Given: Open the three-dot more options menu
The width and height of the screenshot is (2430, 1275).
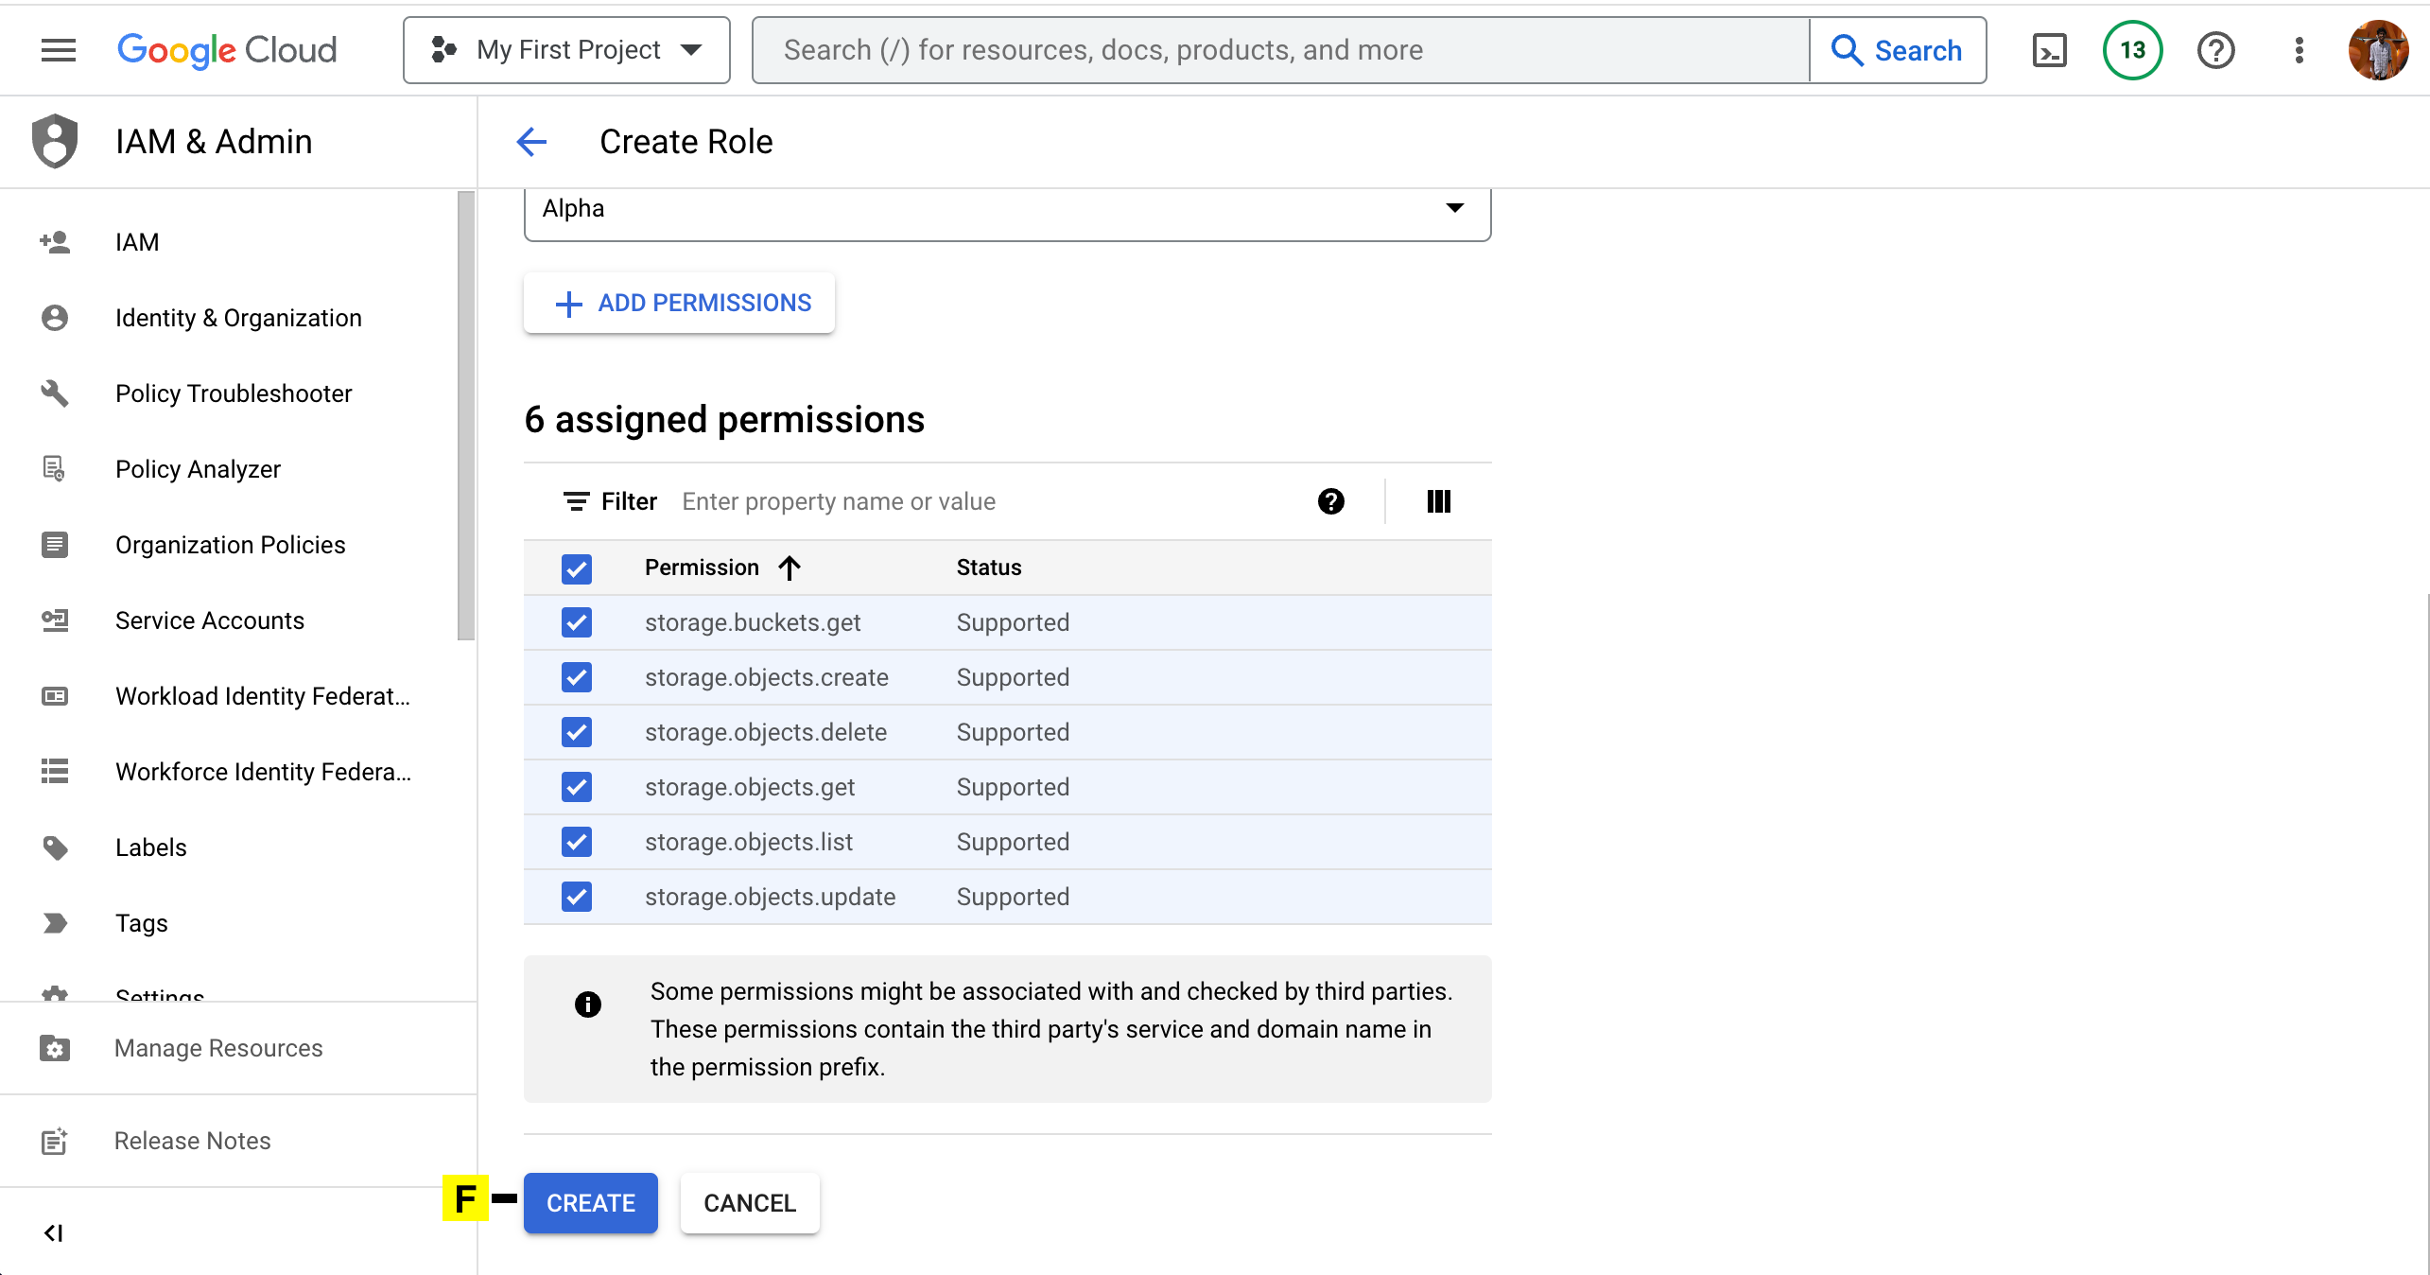Looking at the screenshot, I should 2300,50.
